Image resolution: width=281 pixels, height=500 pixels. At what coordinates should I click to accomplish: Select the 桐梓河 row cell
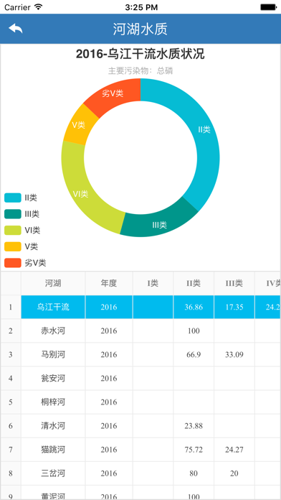click(x=53, y=402)
